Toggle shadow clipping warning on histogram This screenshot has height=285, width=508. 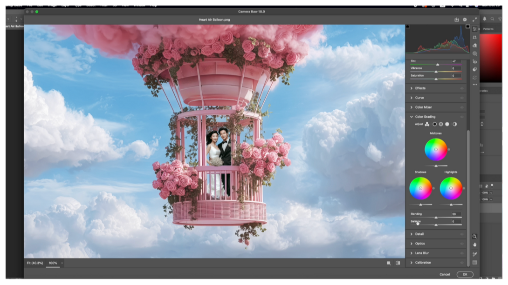click(x=408, y=27)
